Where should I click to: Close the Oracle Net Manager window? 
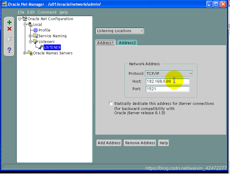coord(223,4)
